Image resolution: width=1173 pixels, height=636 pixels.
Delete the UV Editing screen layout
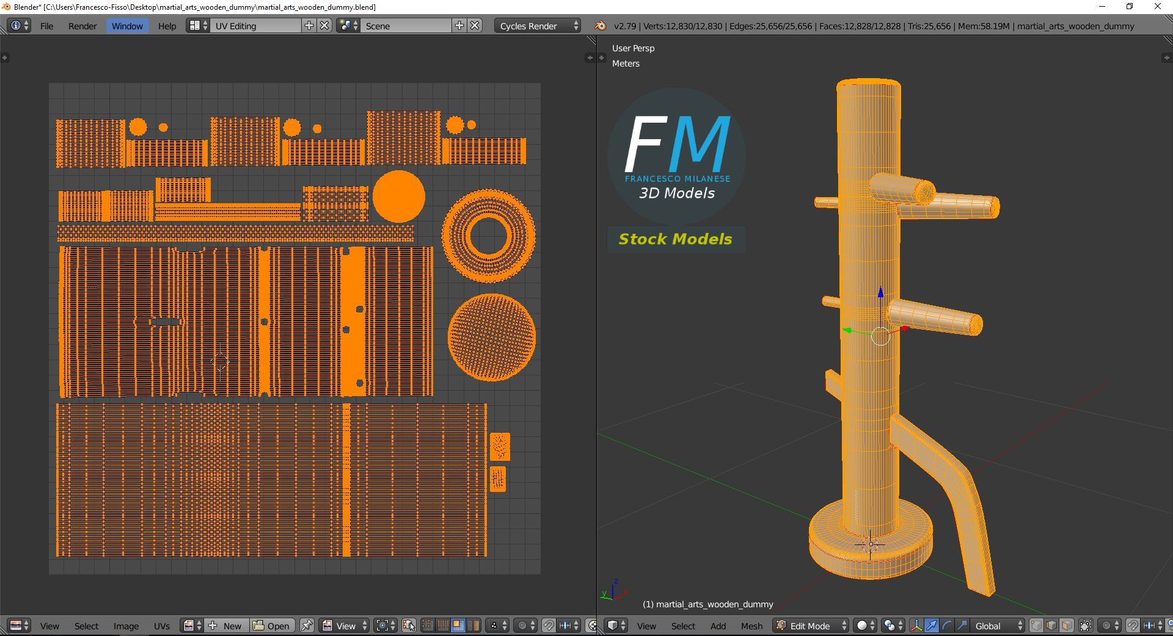point(325,26)
